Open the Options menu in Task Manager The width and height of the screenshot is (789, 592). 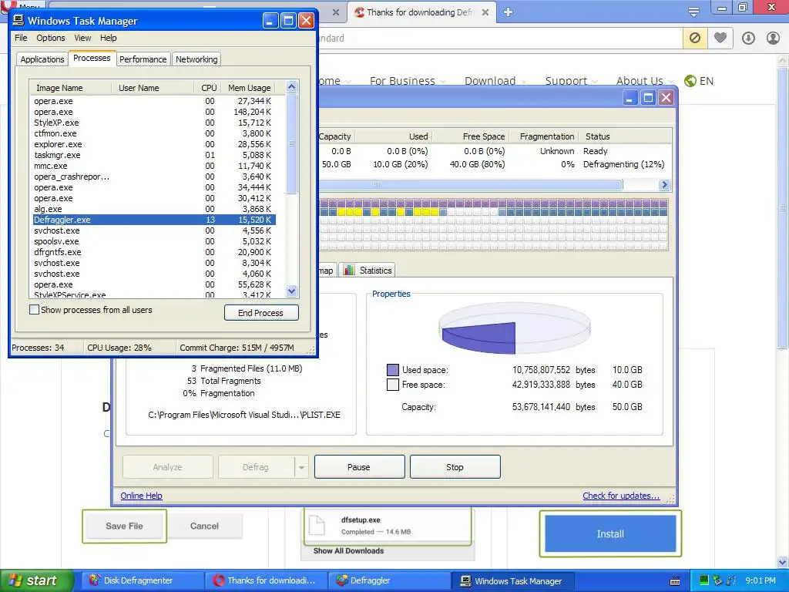(50, 38)
